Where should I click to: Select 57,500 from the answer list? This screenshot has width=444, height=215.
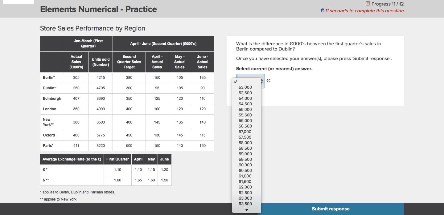point(245,137)
